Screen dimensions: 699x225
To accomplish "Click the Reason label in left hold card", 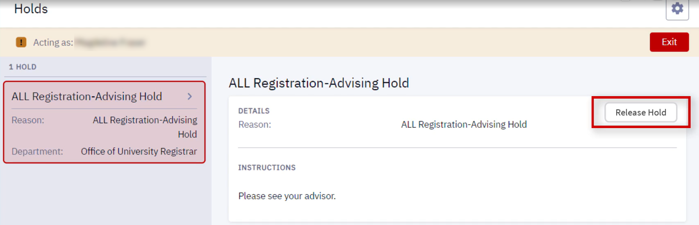I will [x=28, y=120].
